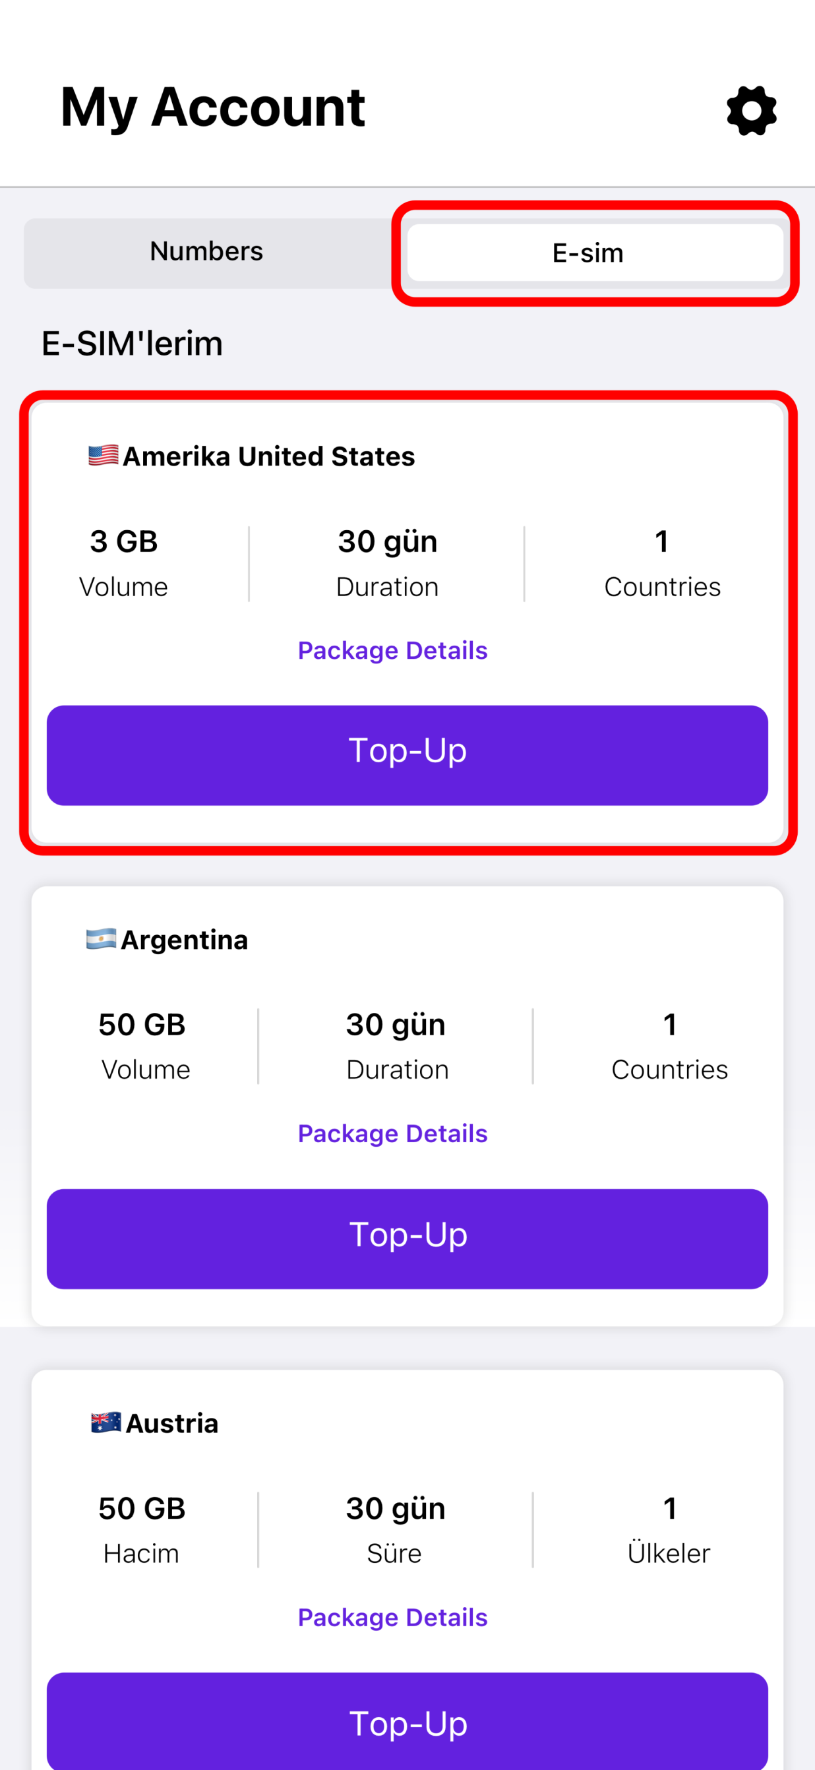Top-Up the Austria eSIM
The width and height of the screenshot is (815, 1770).
click(x=407, y=1721)
